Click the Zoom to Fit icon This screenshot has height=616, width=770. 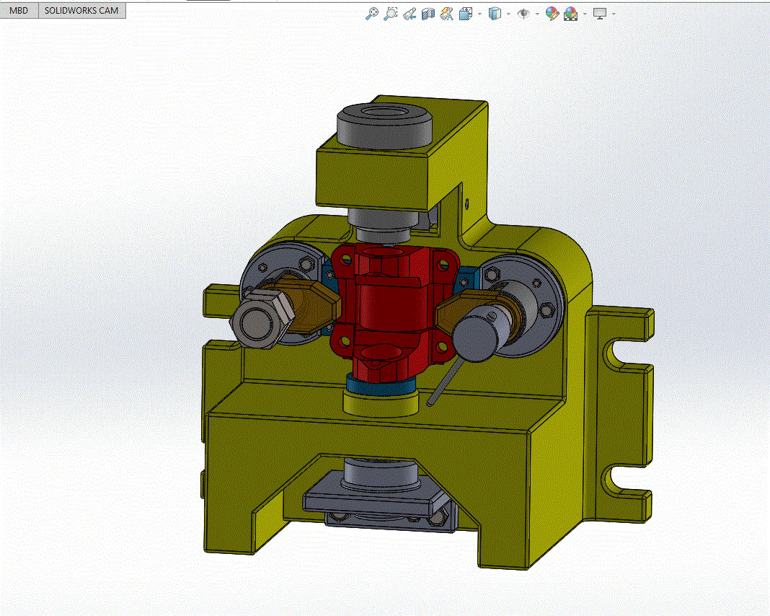pos(372,14)
